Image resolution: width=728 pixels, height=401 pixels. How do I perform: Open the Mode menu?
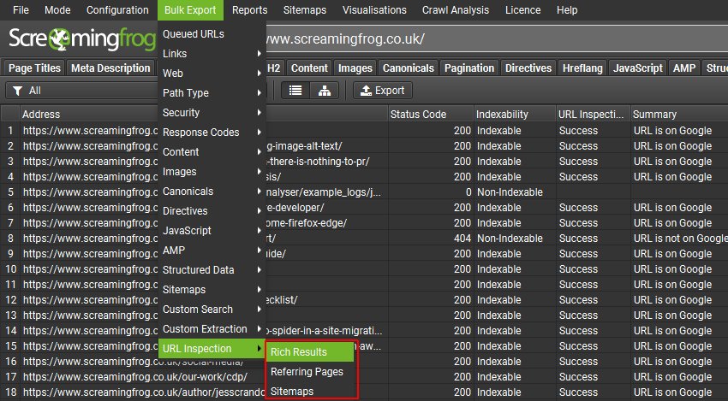click(57, 9)
